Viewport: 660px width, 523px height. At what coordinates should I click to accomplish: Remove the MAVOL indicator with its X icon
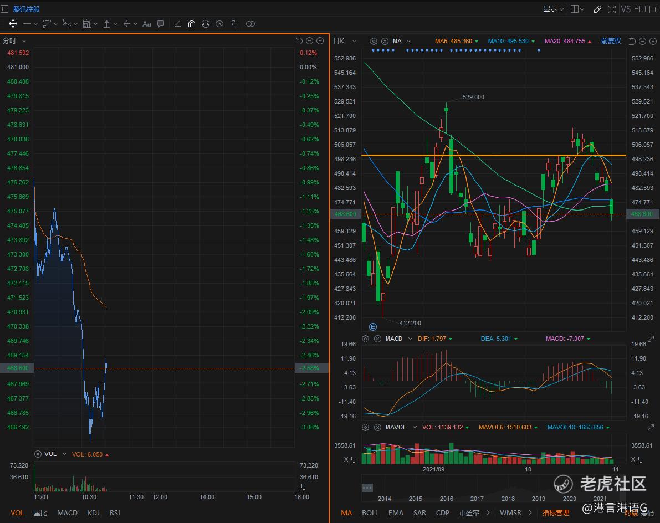click(377, 427)
